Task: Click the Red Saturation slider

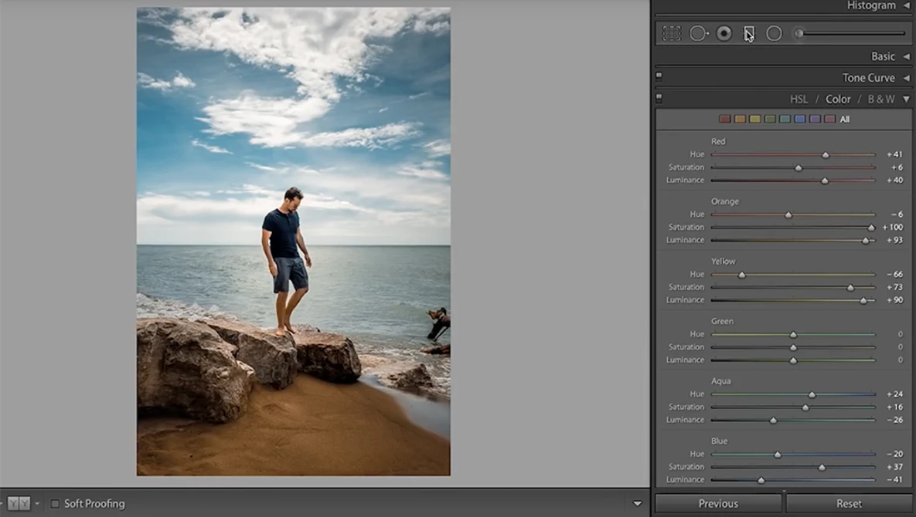Action: click(x=793, y=168)
